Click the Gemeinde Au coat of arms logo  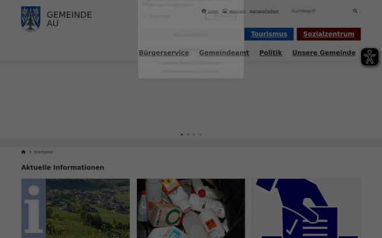[31, 19]
